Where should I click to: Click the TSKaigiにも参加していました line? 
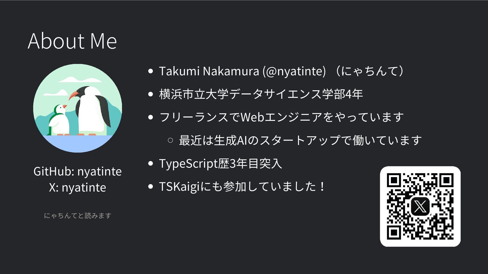click(242, 187)
